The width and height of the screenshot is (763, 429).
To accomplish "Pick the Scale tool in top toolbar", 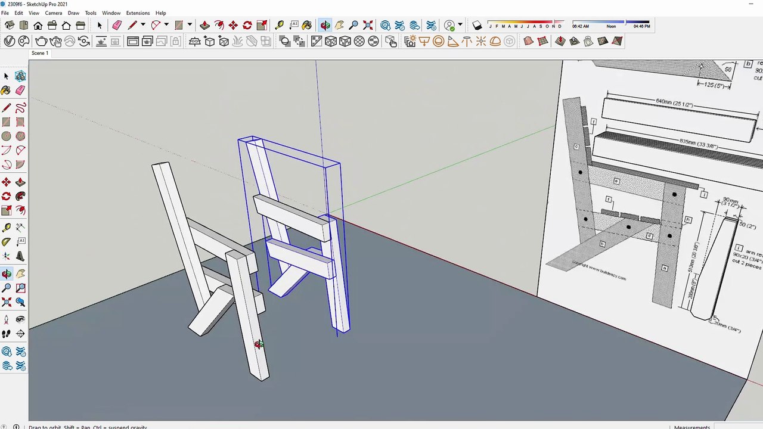I will [262, 26].
